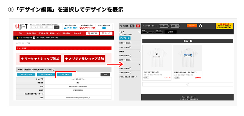Click the Tシャツデザインラボ badge icon
Screen dimensions: 244x116
(x=17, y=37)
